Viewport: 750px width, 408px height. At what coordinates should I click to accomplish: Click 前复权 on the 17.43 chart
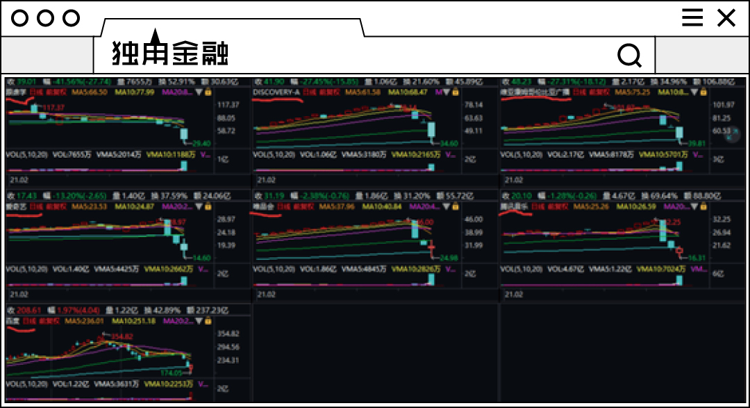(56, 206)
